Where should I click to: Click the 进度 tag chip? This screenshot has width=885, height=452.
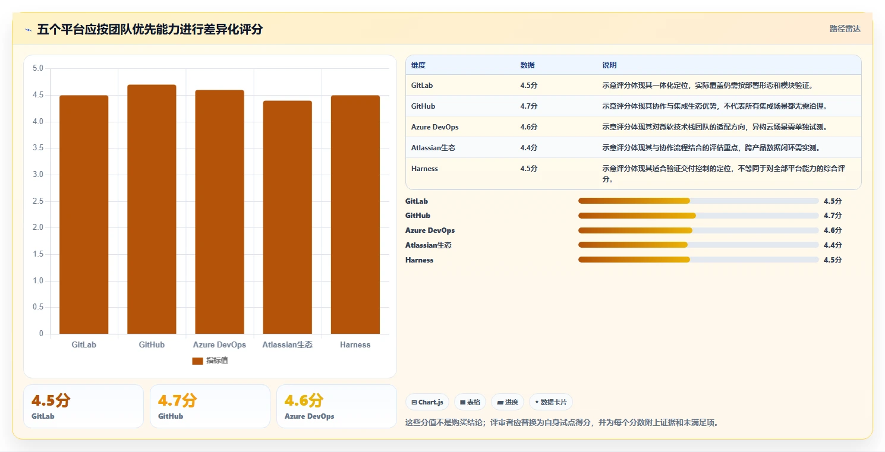pyautogui.click(x=508, y=402)
